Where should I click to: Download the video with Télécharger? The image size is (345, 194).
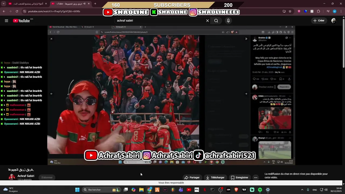(x=215, y=178)
